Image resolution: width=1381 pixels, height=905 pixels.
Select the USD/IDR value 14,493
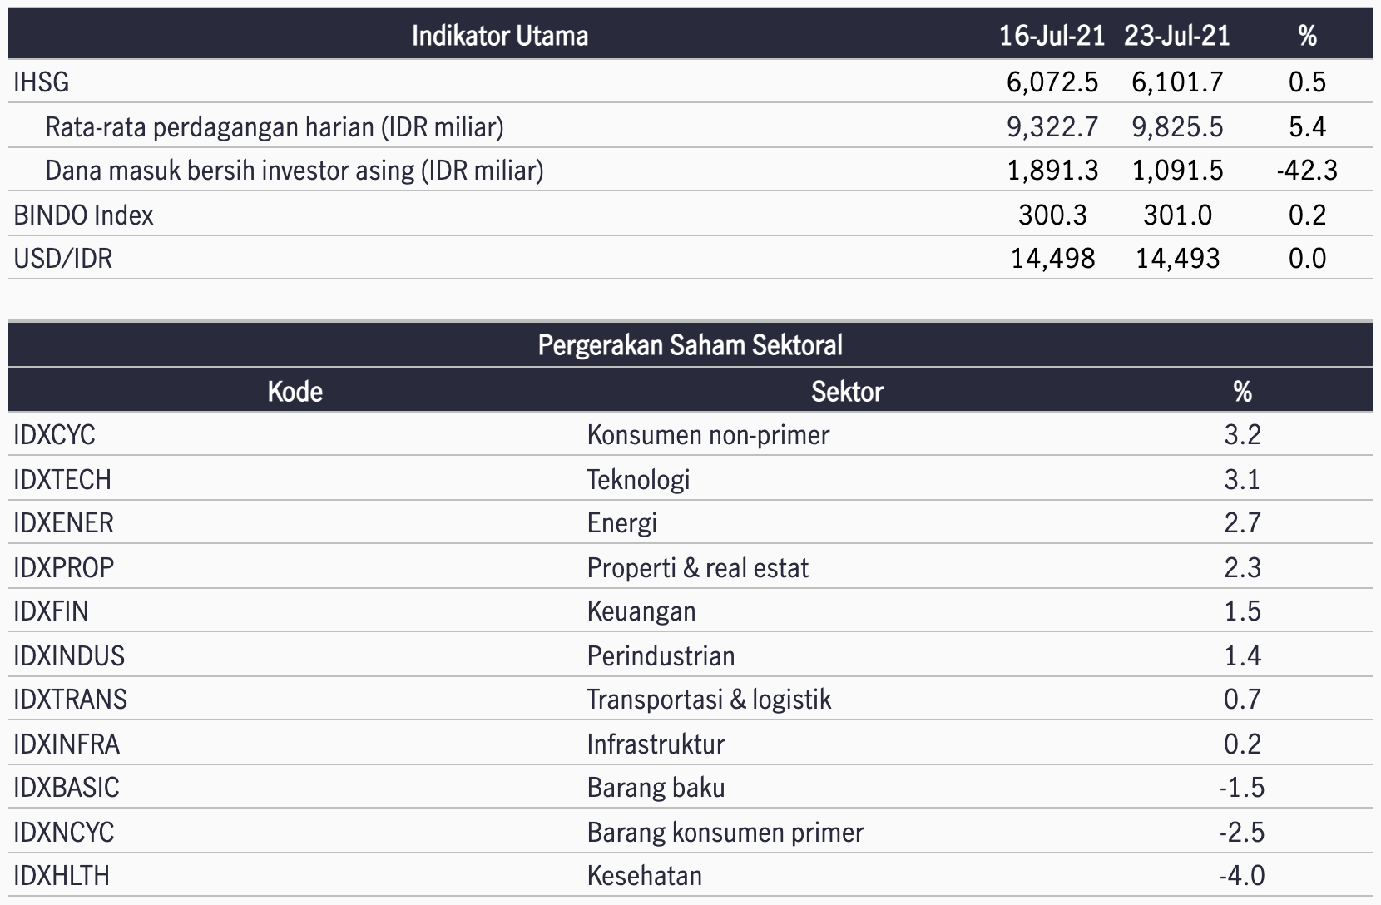tap(1177, 259)
